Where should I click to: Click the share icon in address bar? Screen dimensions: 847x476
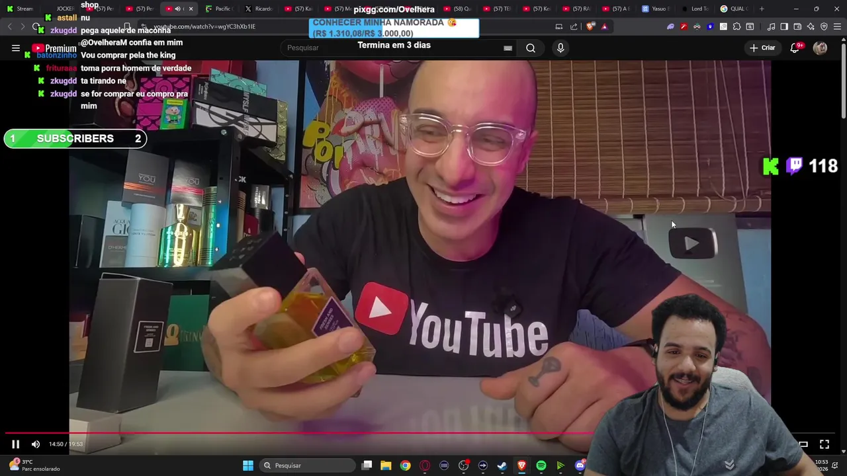click(x=574, y=26)
